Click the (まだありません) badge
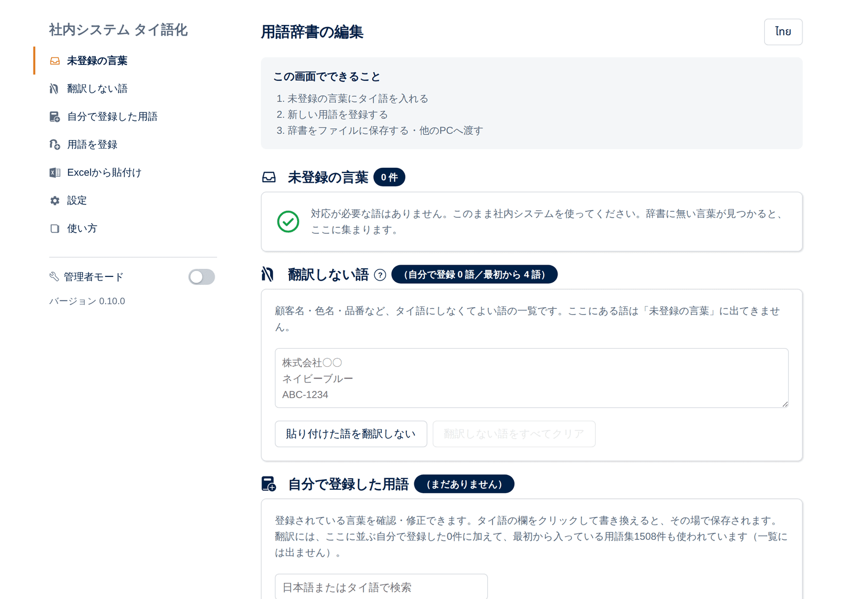The image size is (852, 599). (464, 484)
